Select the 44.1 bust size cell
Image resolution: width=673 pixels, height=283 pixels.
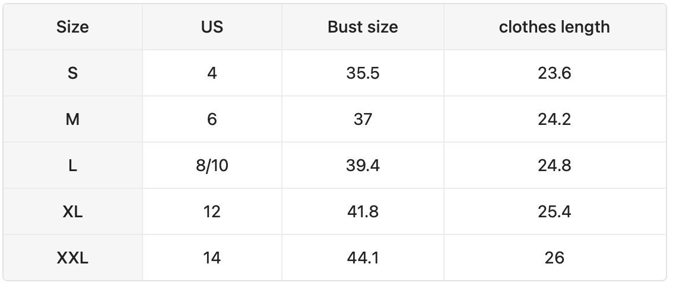point(363,258)
